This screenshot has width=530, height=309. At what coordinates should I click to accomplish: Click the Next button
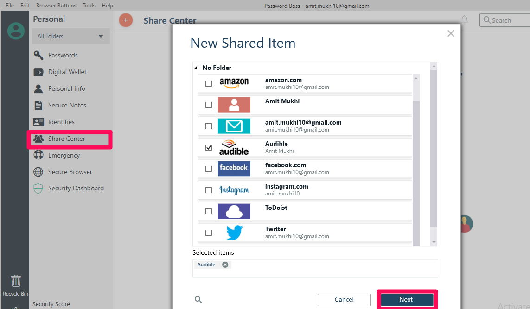(x=407, y=300)
